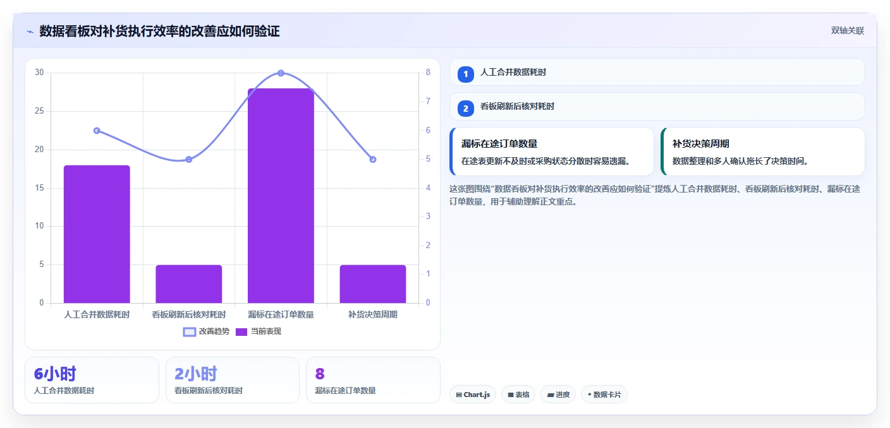Viewport: 890px width, 428px height.
Task: Click the lightning icon beside the title
Action: coord(30,32)
